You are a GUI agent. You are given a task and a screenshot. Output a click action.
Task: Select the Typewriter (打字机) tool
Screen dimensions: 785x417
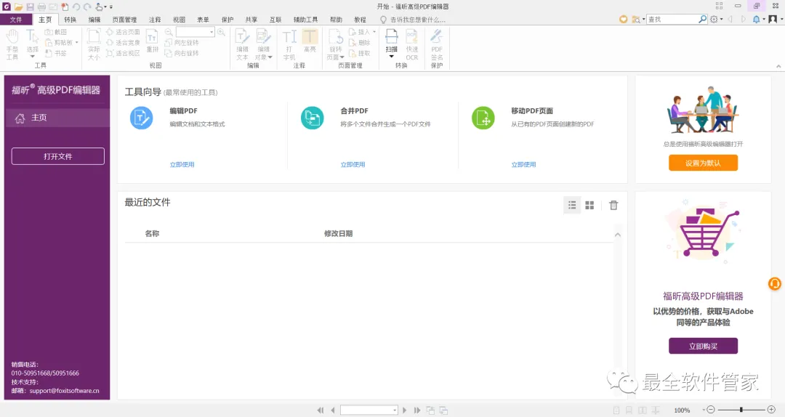tap(289, 44)
